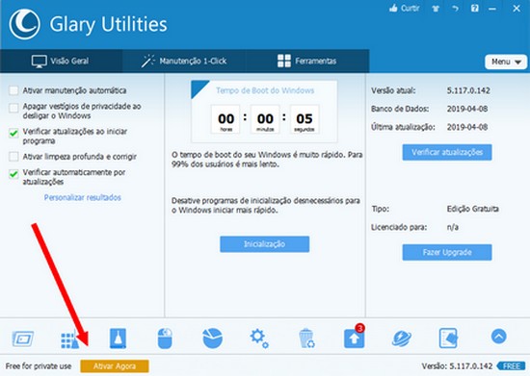Viewport: 530px width, 376px height.
Task: Uncheck 'Verificar automaticamente por atualizações'
Action: point(13,174)
